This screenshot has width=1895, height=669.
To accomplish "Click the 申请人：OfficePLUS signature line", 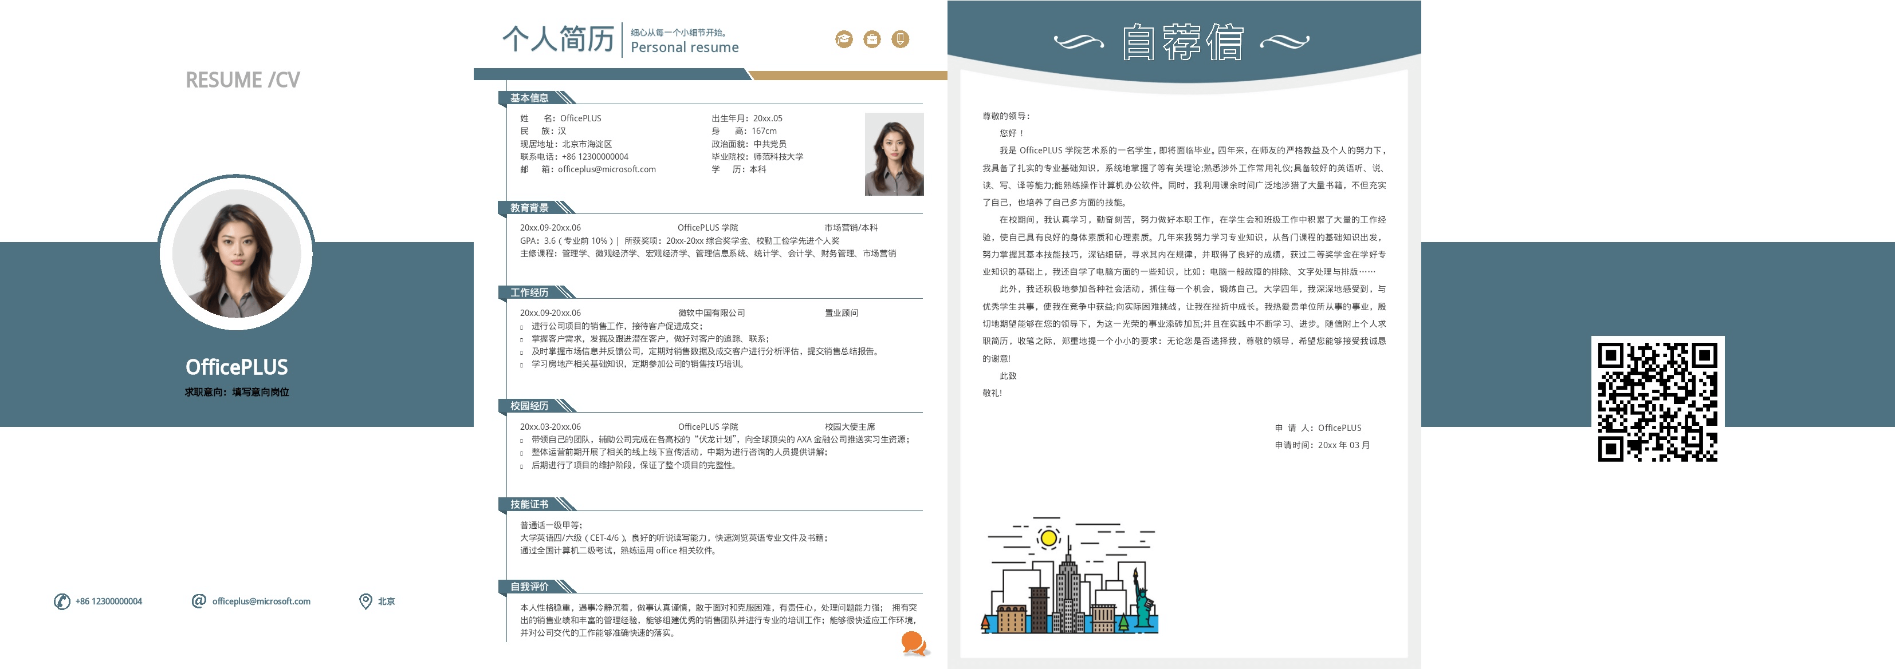I will click(1318, 428).
